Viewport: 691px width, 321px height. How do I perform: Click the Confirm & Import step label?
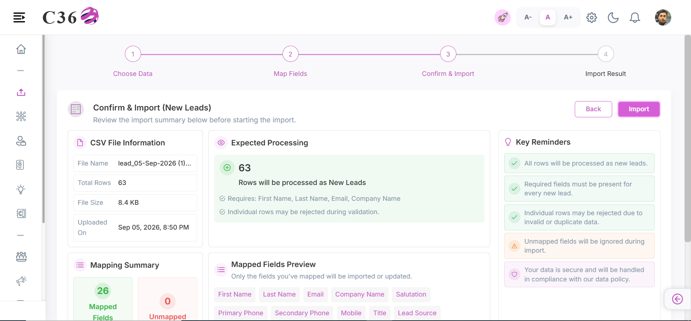tap(448, 74)
